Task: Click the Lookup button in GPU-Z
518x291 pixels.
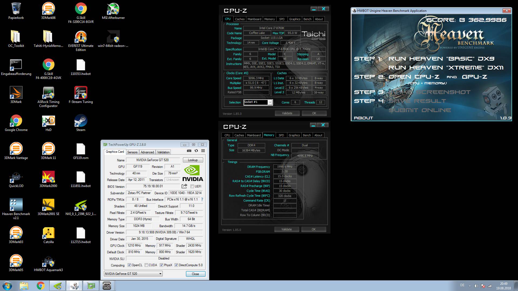Action: click(x=193, y=160)
